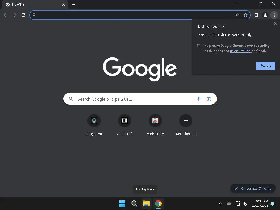
Task: Close the New Tab tab
Action: (x=63, y=5)
